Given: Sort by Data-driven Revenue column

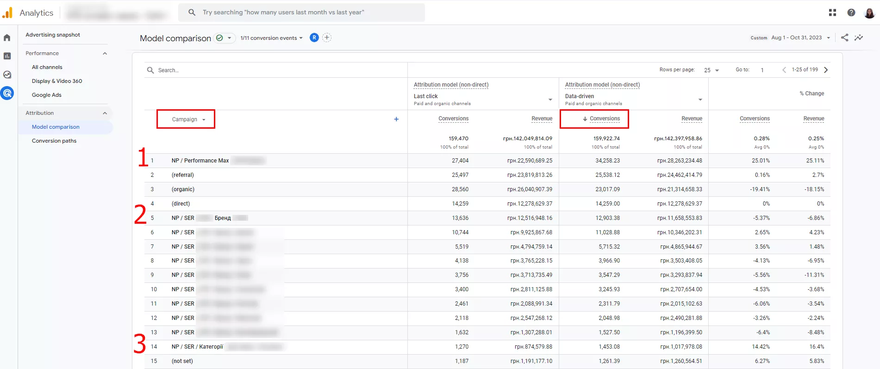Looking at the screenshot, I should pos(692,119).
